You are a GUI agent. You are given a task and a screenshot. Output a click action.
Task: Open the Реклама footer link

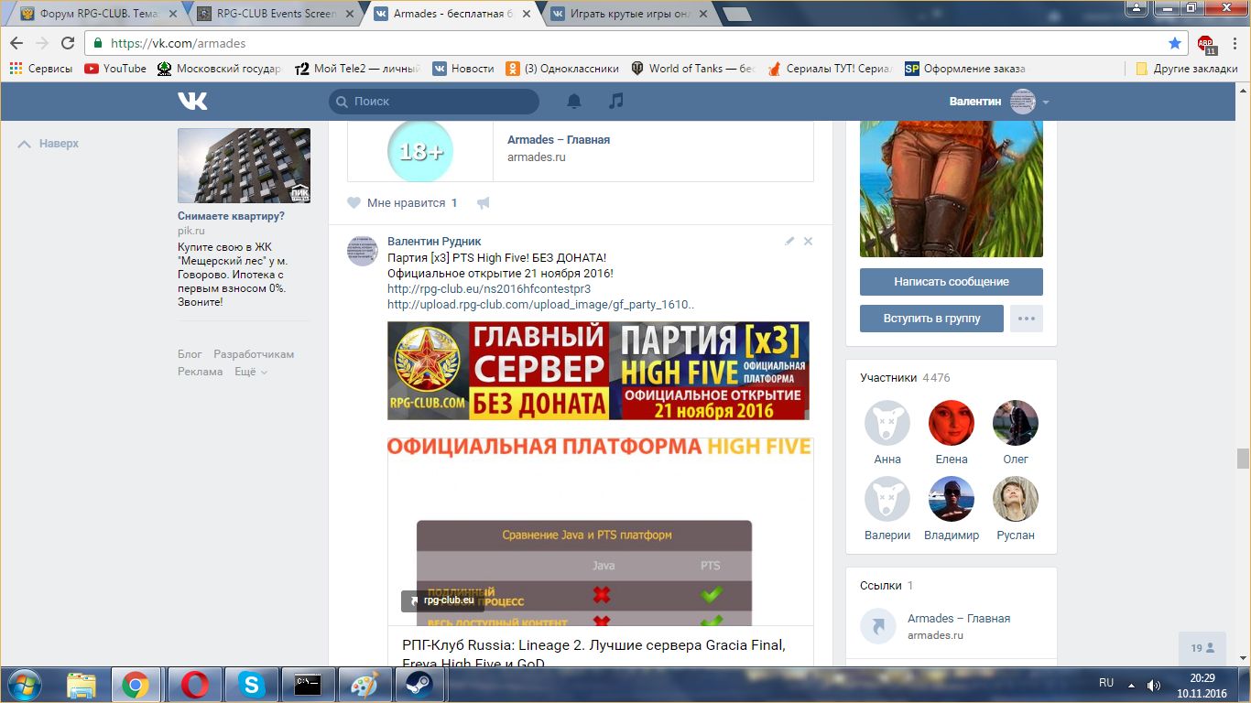[201, 372]
